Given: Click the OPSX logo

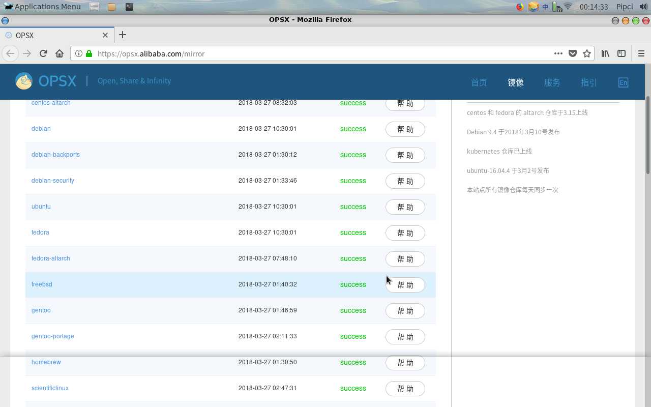Looking at the screenshot, I should tap(46, 81).
